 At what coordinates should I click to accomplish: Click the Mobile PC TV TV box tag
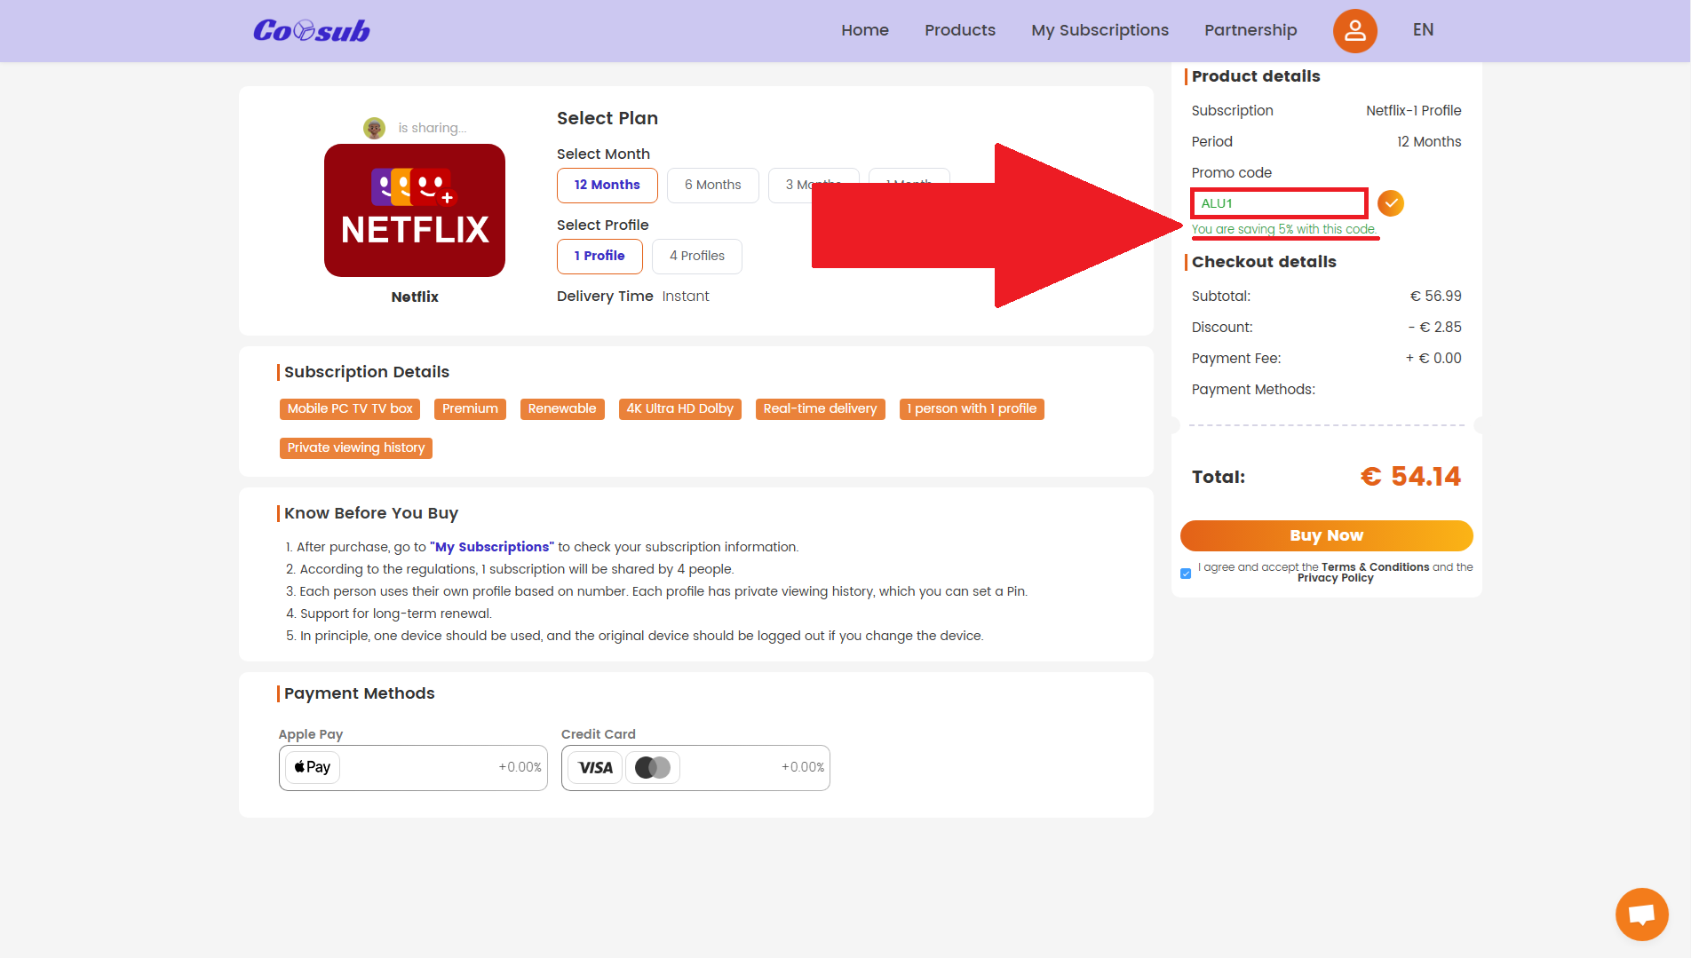click(x=350, y=409)
